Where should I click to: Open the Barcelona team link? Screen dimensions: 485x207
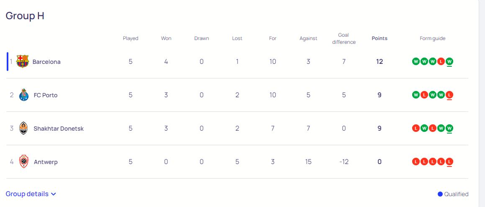tap(46, 62)
